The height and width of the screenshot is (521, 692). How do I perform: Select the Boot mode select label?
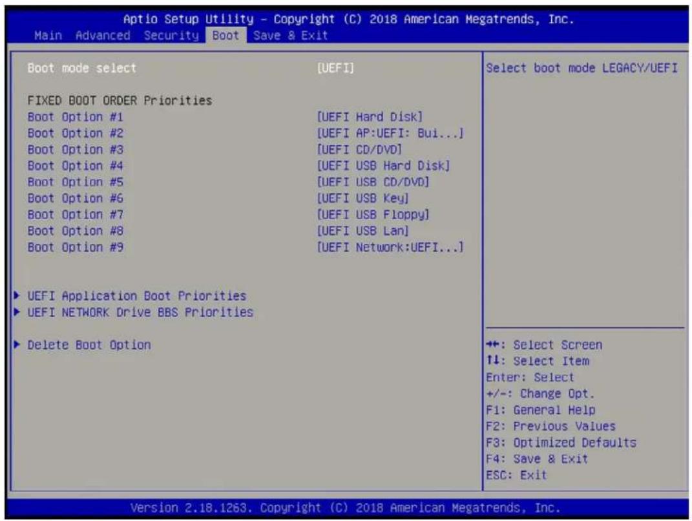point(81,68)
